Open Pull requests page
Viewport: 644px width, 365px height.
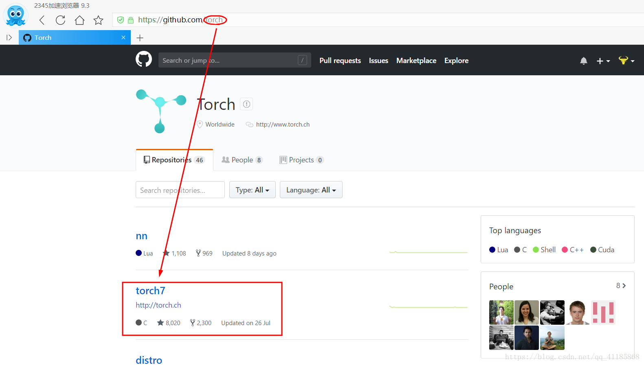click(x=340, y=61)
